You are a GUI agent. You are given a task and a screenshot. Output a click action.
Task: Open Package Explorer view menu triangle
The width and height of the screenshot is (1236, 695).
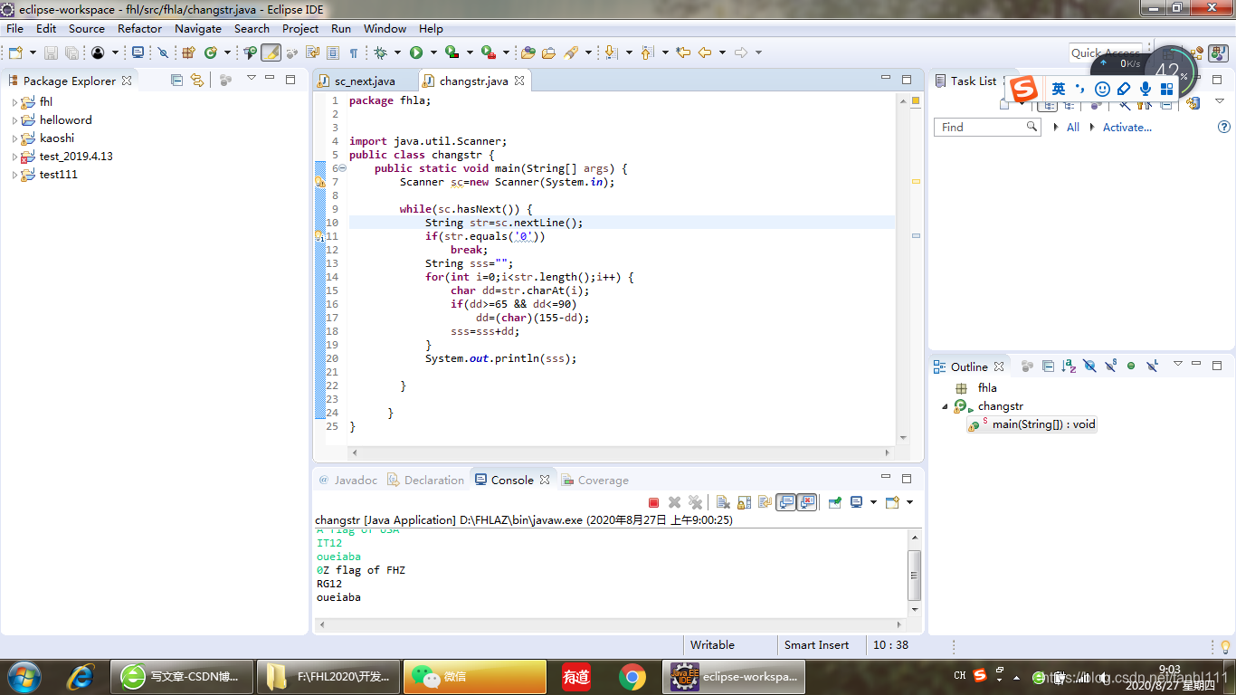[252, 79]
